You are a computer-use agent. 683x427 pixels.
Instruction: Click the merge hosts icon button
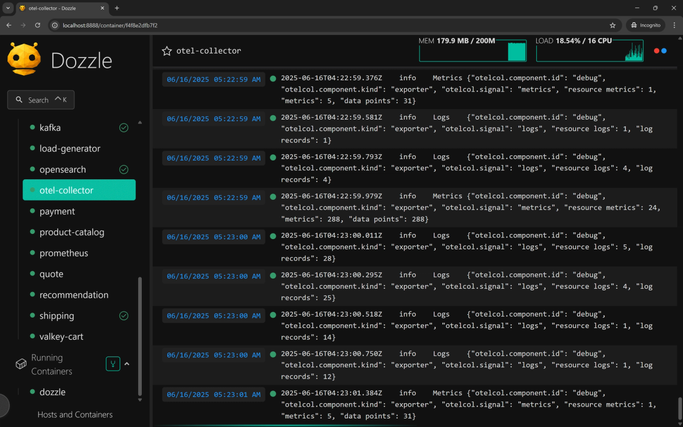[x=113, y=364]
